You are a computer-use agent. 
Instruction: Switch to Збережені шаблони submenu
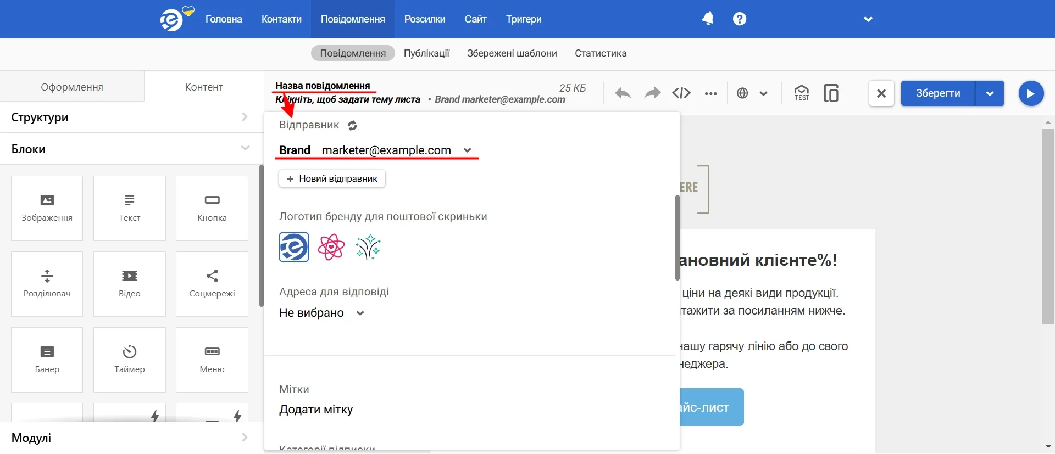tap(512, 53)
